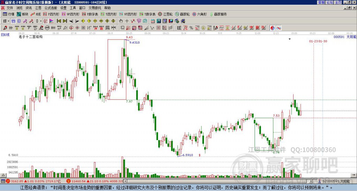Screen dimensions: 357x191
Task: Select the crosshair cursor tool
Action: pyautogui.click(x=127, y=21)
